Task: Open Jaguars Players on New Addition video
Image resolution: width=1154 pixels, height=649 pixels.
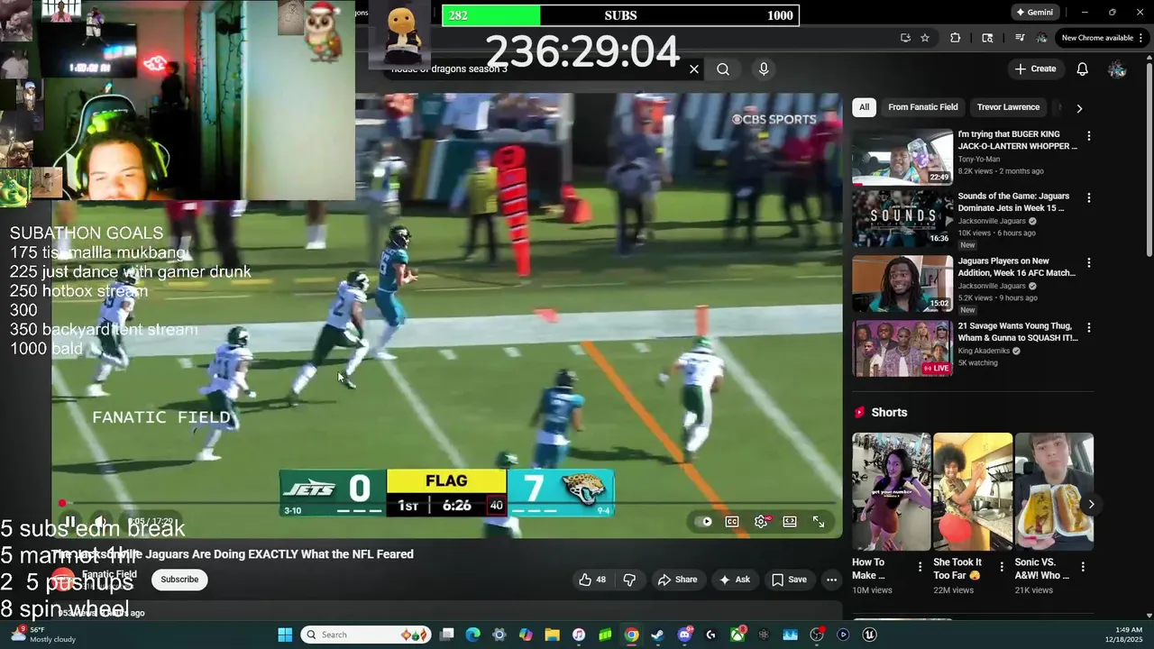Action: (x=902, y=283)
